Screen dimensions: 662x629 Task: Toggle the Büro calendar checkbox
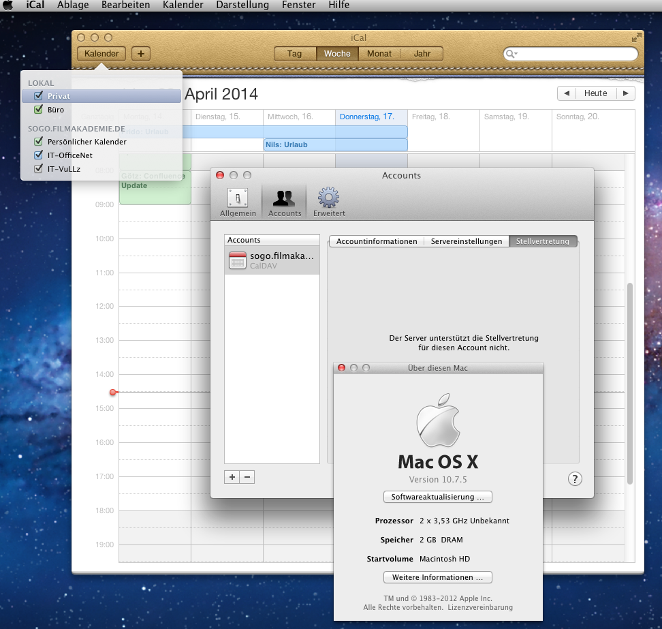pos(39,109)
